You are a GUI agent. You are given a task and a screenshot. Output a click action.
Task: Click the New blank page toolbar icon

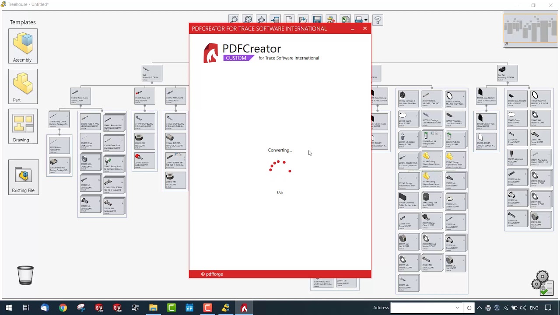289,20
